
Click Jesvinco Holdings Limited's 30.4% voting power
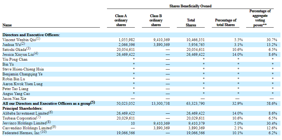tap(272, 123)
